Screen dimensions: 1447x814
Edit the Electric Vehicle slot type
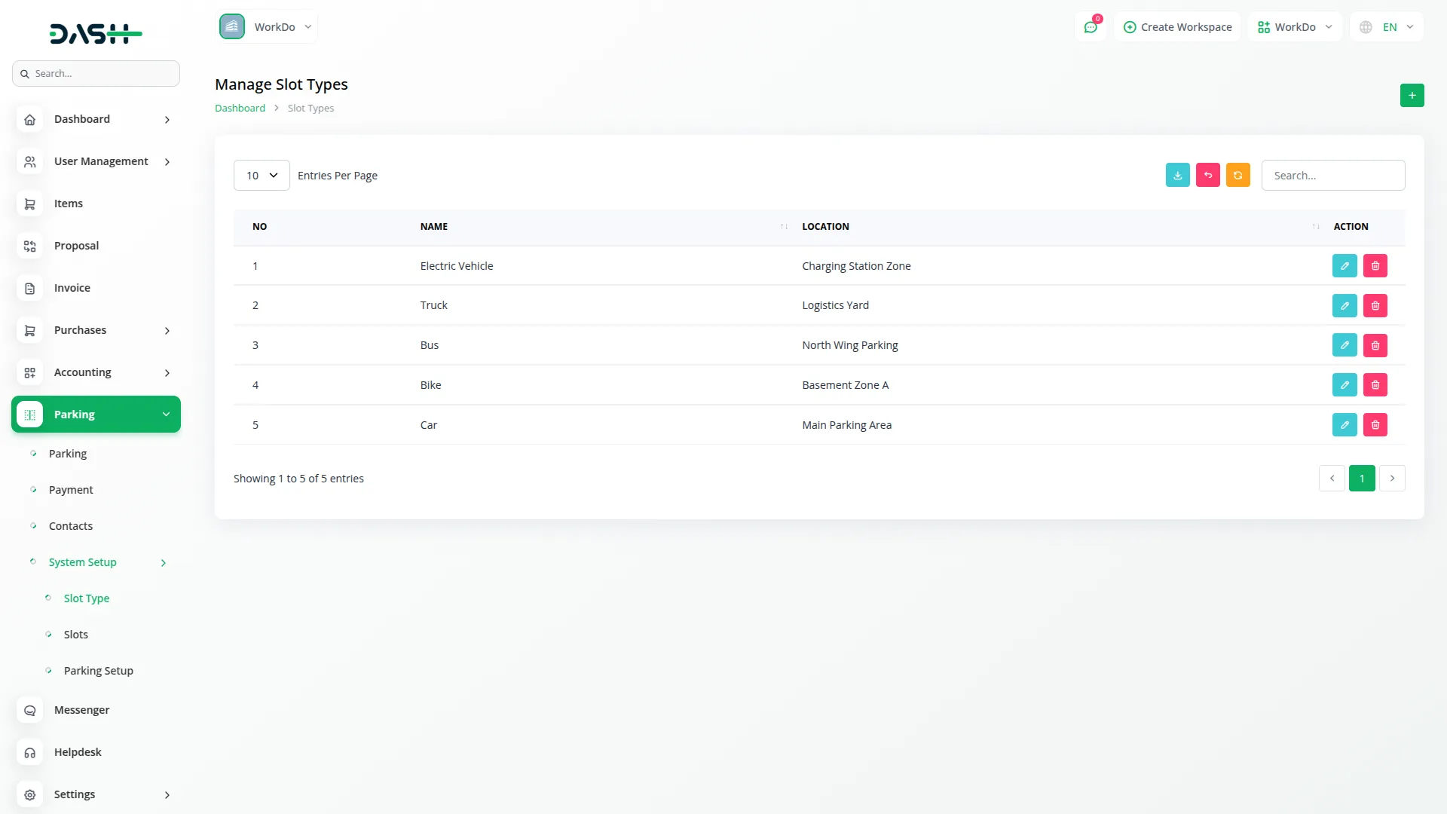pos(1345,266)
